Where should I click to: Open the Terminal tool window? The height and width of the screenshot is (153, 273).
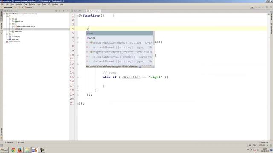pyautogui.click(x=9, y=142)
